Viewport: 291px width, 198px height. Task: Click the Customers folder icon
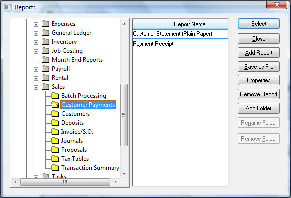coord(55,114)
